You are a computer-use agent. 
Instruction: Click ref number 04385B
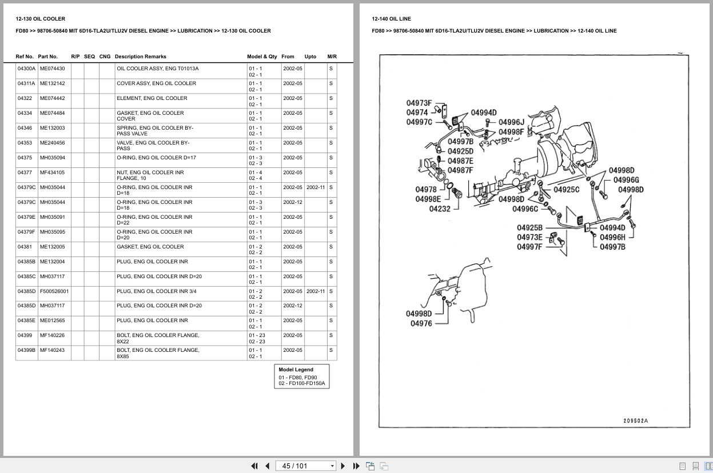point(26,262)
